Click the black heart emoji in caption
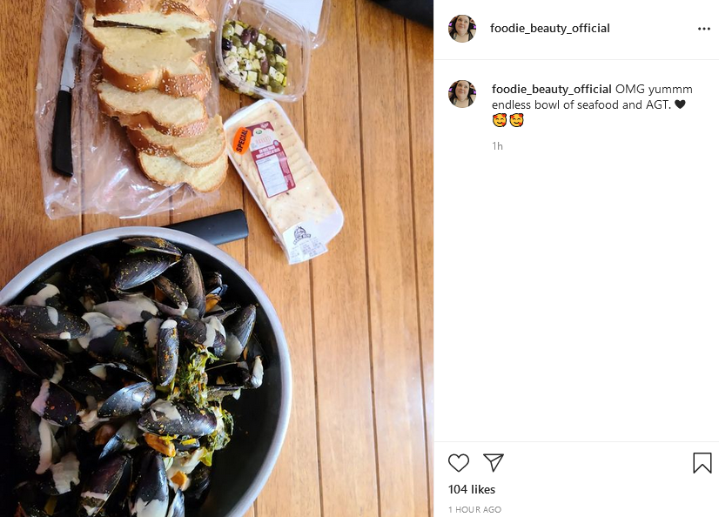This screenshot has height=517, width=719. click(680, 104)
